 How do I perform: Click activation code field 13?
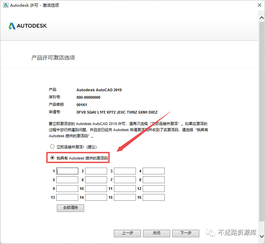pos(67,197)
